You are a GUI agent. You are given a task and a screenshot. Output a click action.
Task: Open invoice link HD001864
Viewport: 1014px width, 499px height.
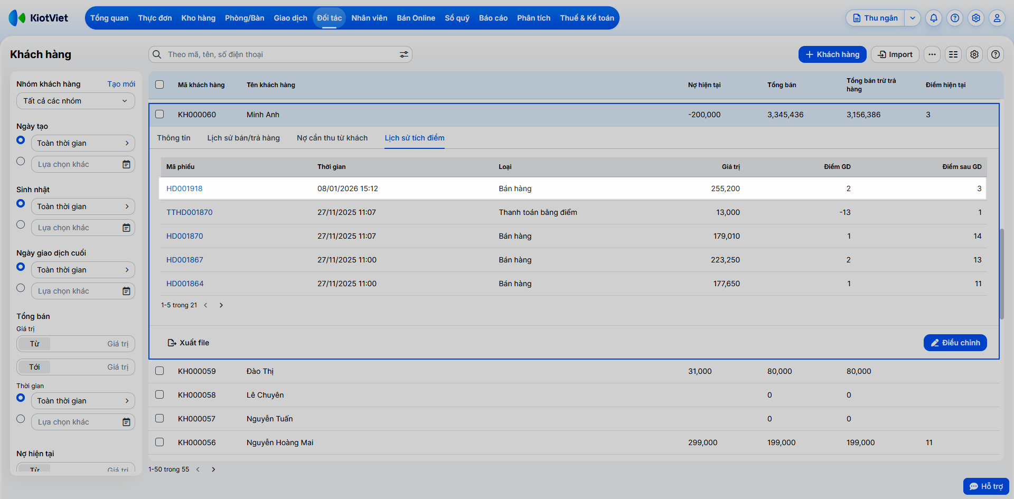coord(185,284)
